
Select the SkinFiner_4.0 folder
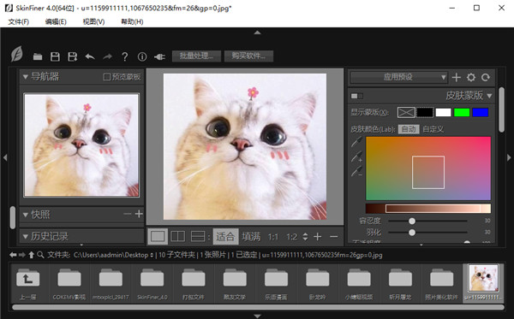152,283
